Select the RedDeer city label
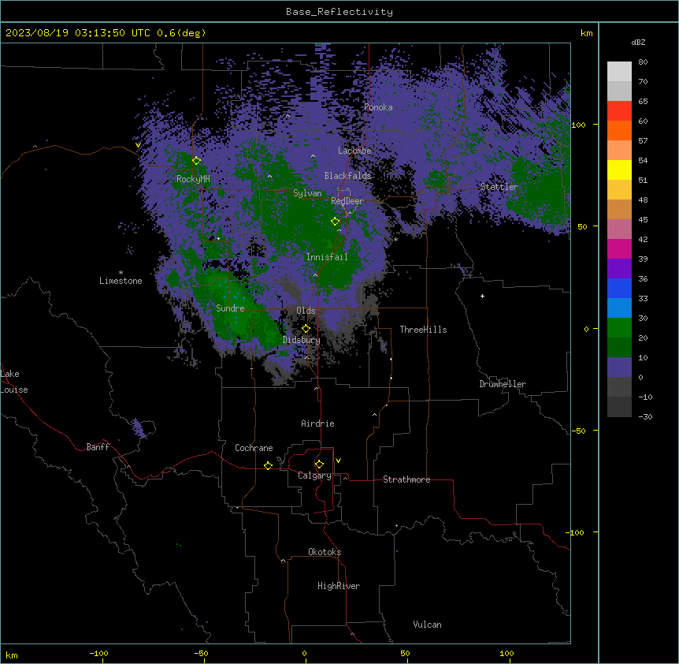 [x=347, y=201]
